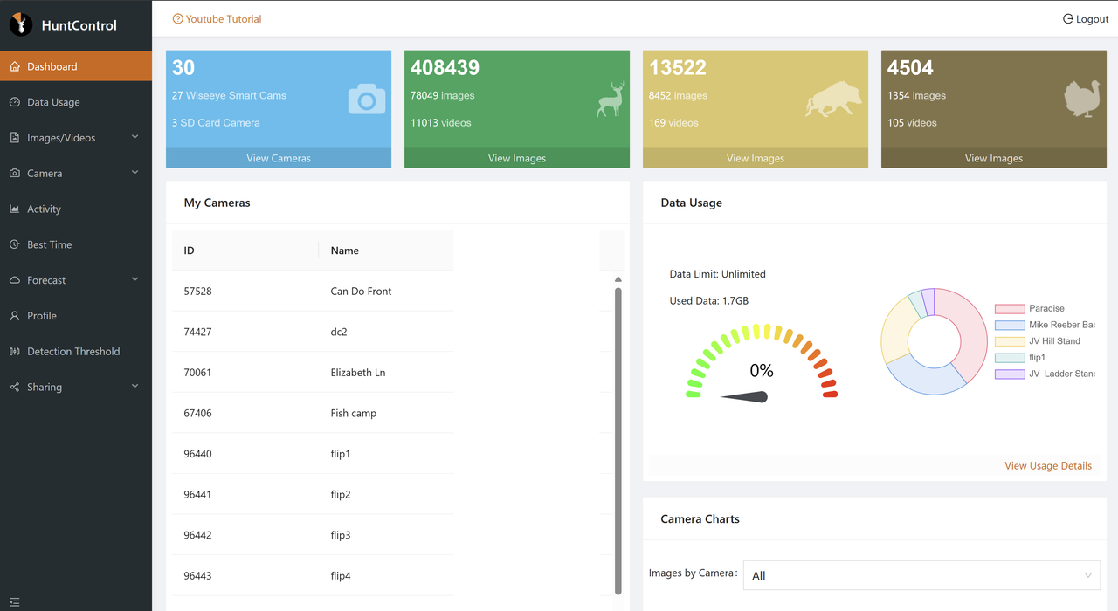This screenshot has width=1118, height=611.
Task: Click the Profile person icon
Action: pos(15,316)
